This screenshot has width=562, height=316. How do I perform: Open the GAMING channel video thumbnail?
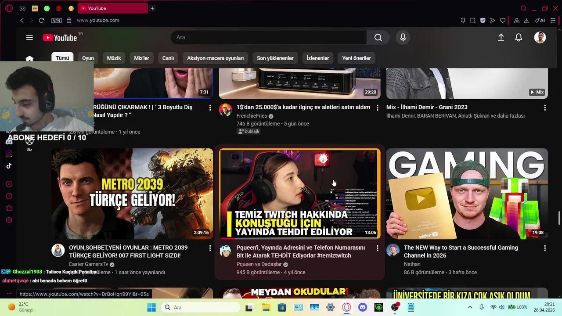click(x=467, y=194)
